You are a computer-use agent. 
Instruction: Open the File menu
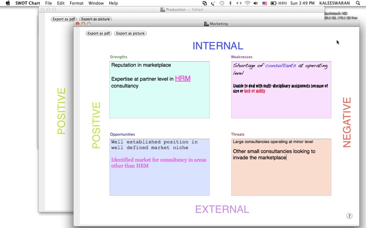(48, 3)
